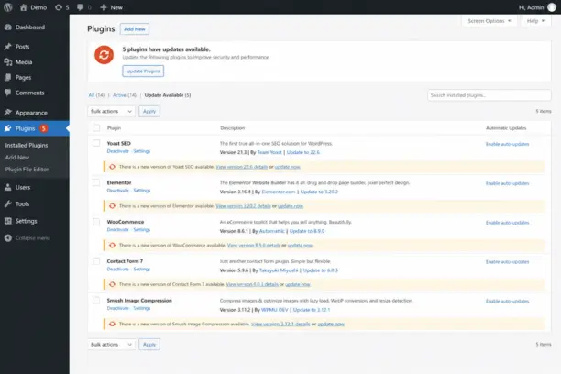Viewport: 561px width, 374px height.
Task: Click the Collapse menu arrow icon
Action: point(8,238)
